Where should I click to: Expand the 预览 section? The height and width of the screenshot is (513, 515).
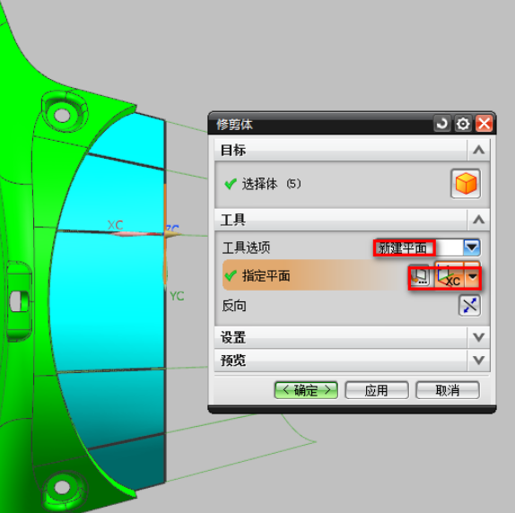pos(478,360)
